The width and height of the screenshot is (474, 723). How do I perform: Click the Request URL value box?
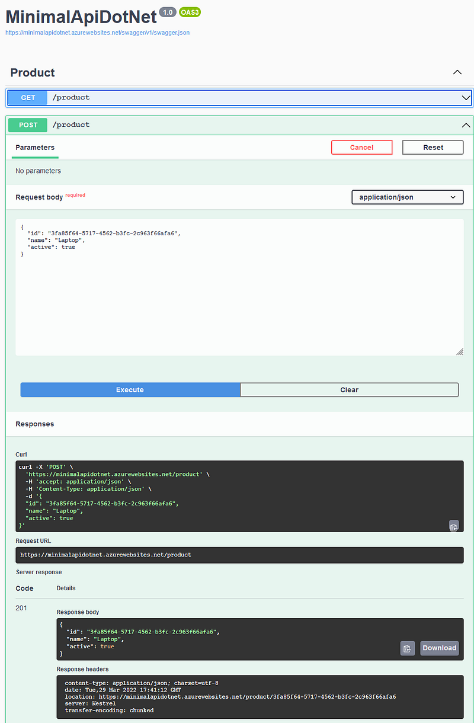239,555
